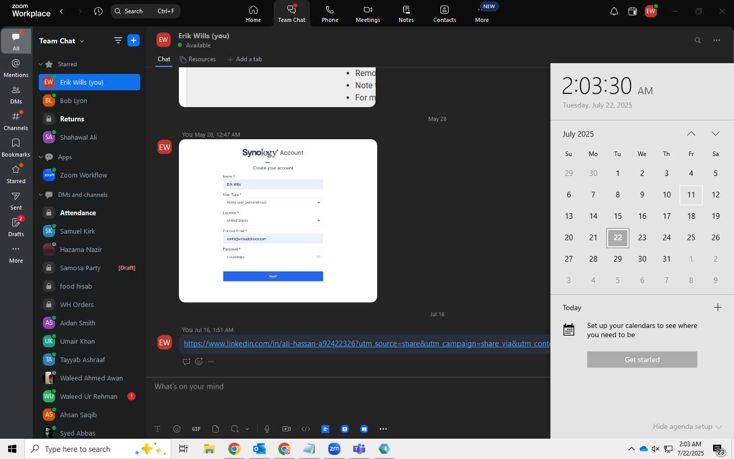Select July 23 in the calendar

642,238
